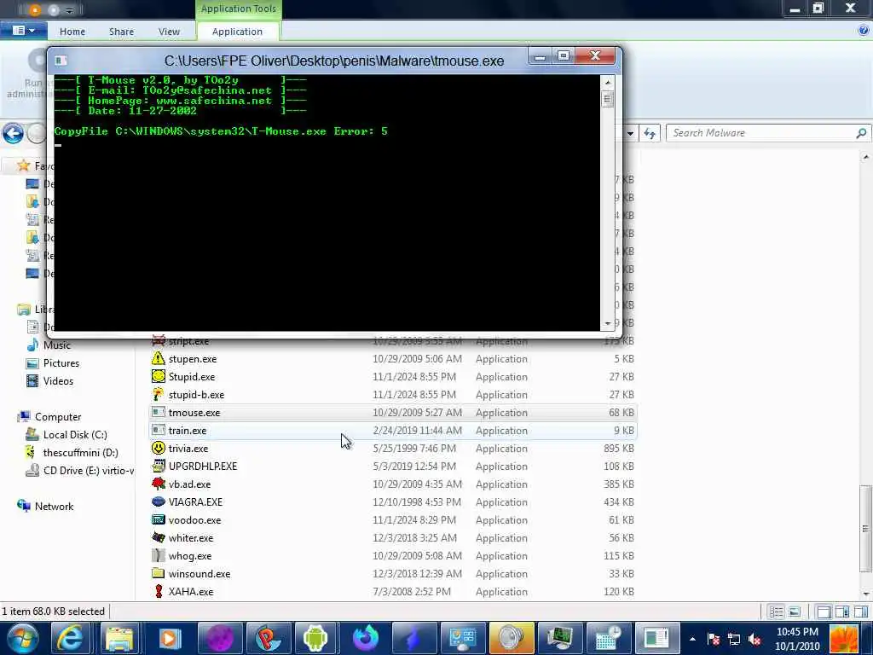Click the tmouse.exe file name
Viewport: 873px width, 655px height.
tap(194, 413)
